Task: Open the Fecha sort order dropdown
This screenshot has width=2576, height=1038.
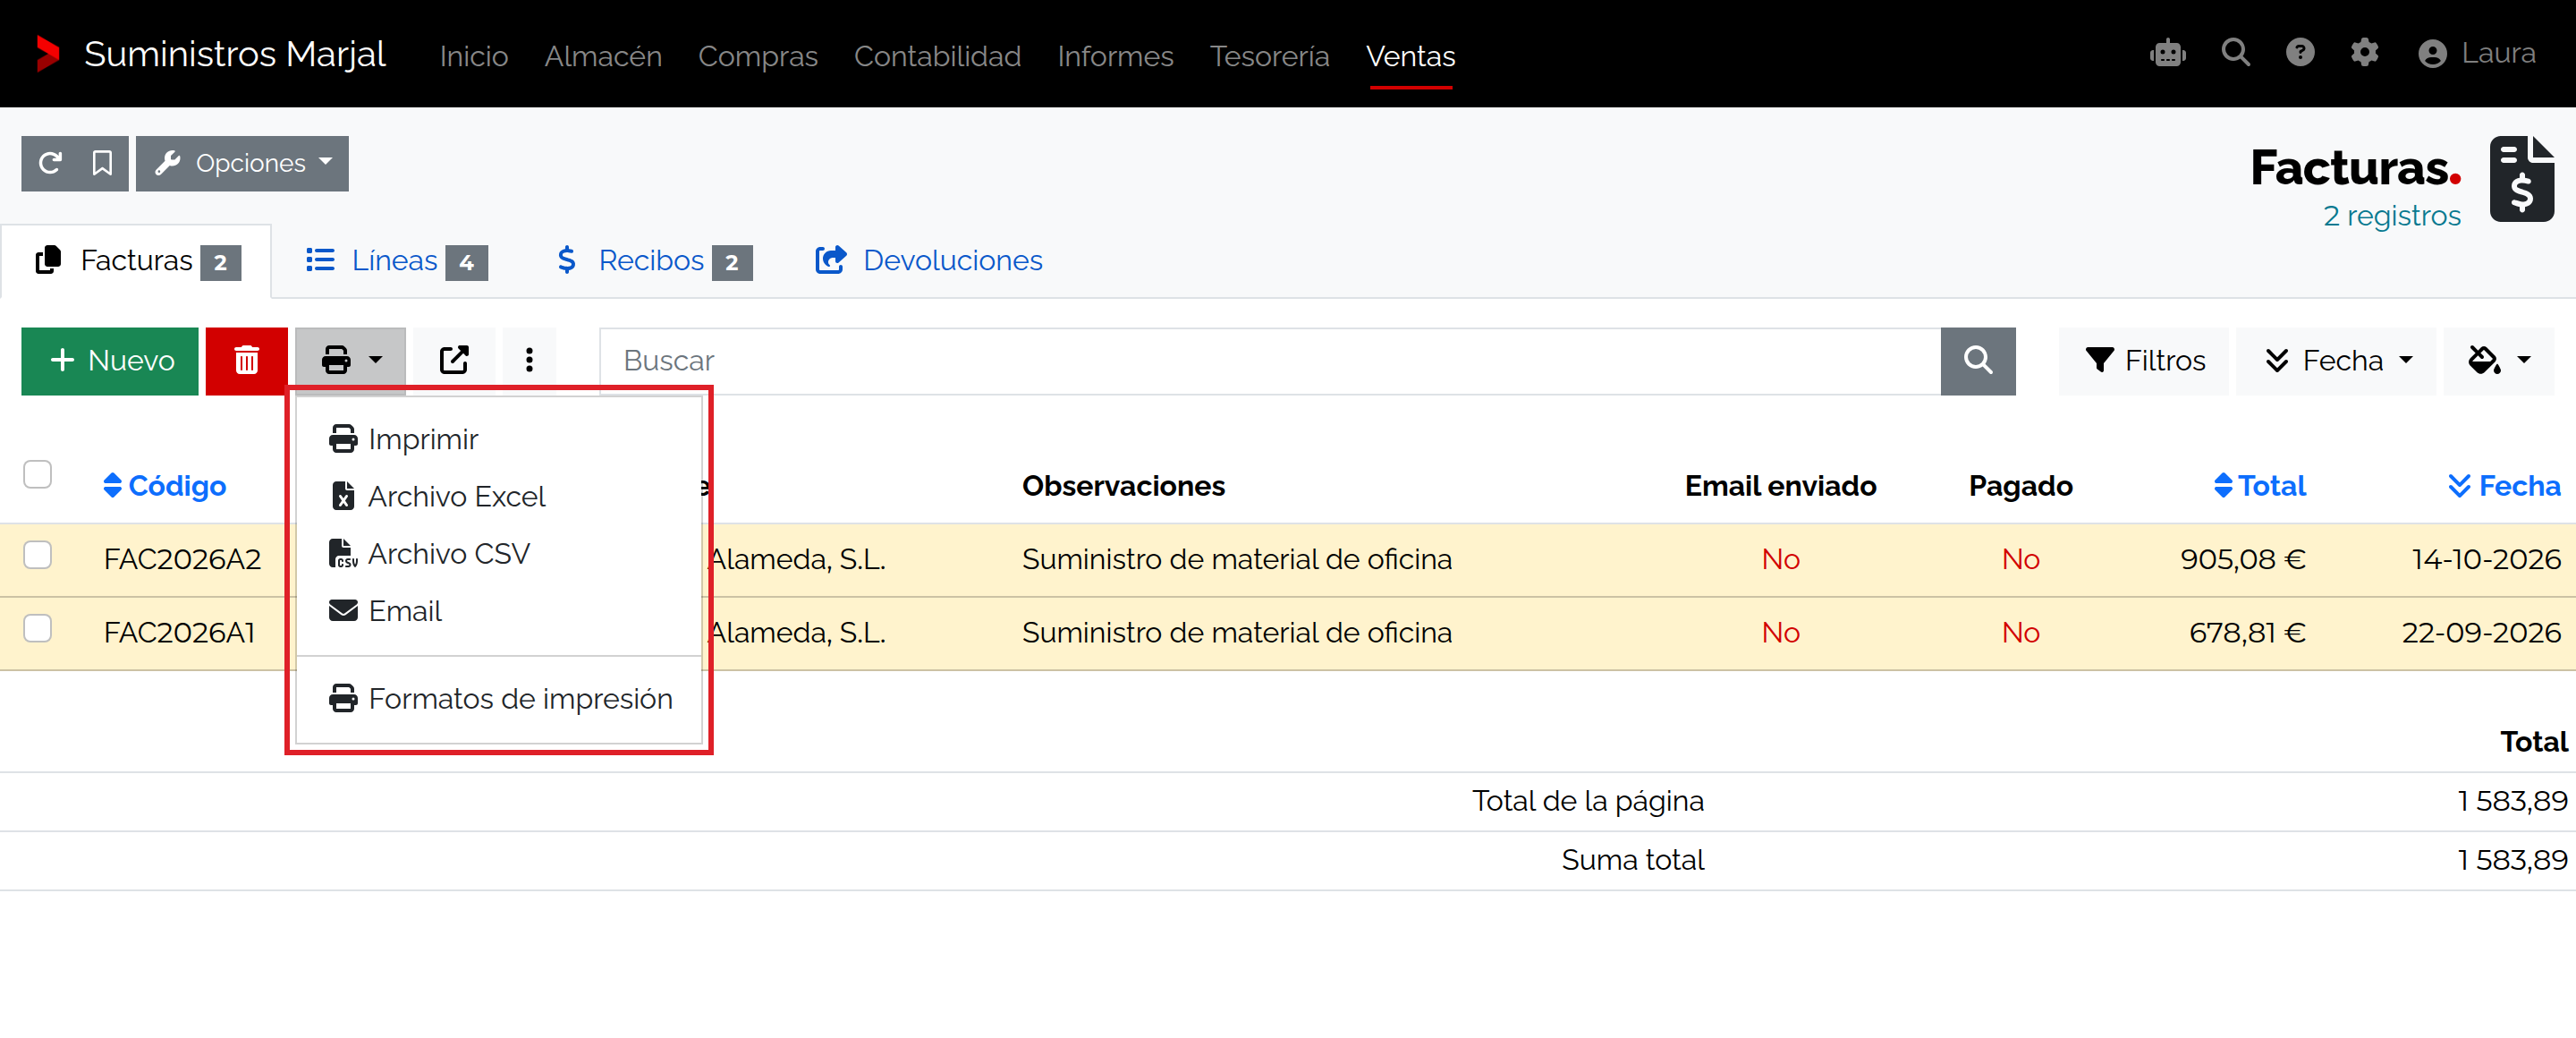Action: 2336,360
